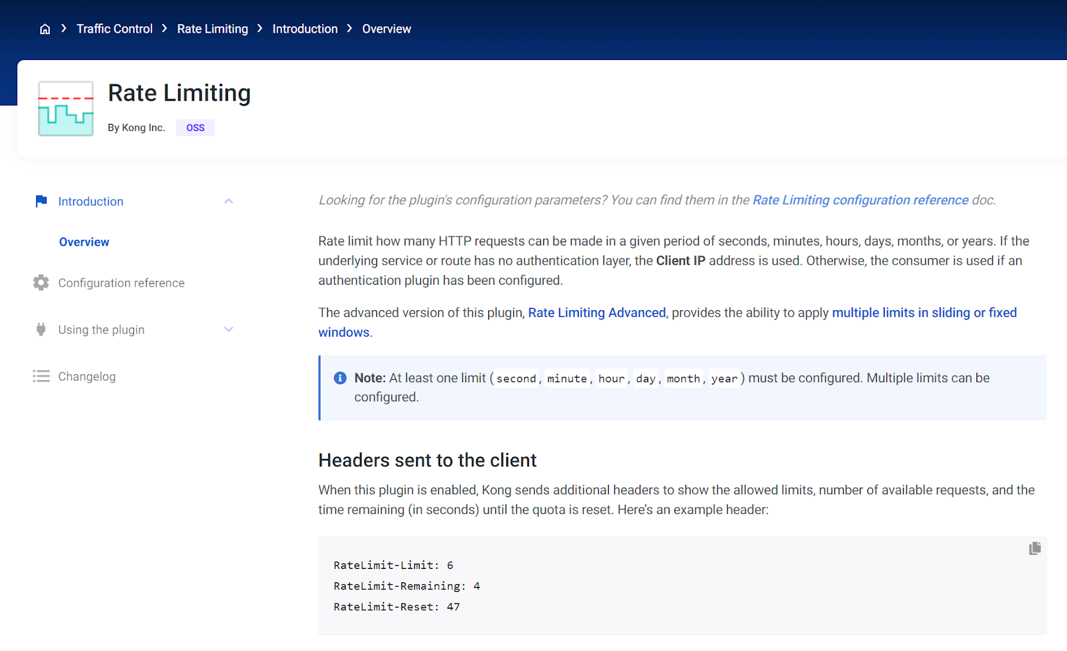Open the Traffic Control breadcrumb
Screen dimensions: 1067x651
pos(115,29)
